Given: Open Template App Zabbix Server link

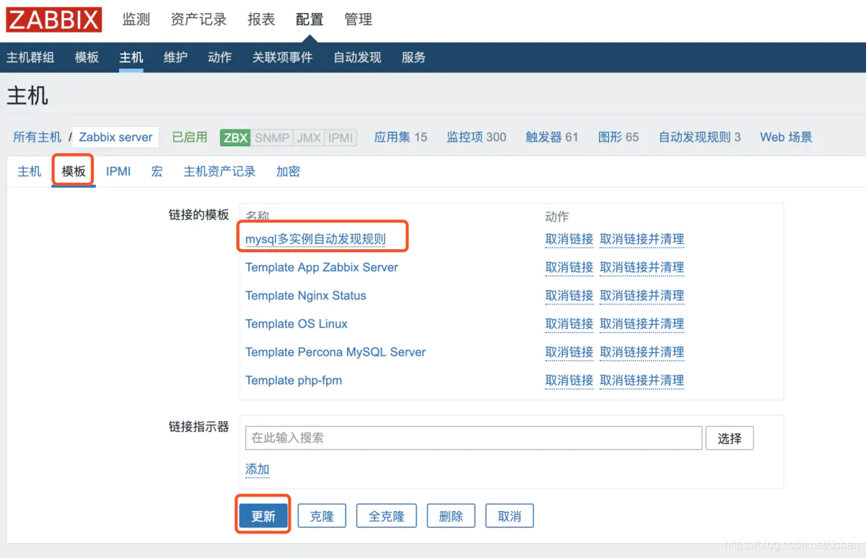Looking at the screenshot, I should pyautogui.click(x=322, y=267).
